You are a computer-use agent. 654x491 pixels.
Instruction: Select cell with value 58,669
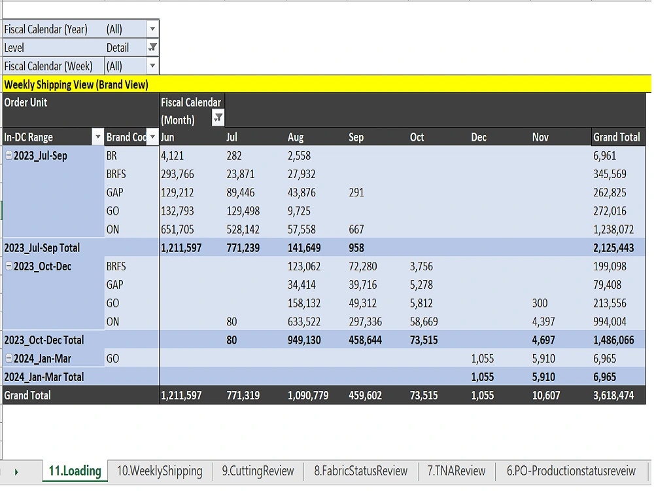coord(439,321)
